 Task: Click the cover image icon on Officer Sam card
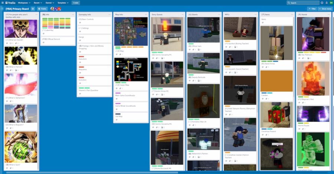point(199,49)
